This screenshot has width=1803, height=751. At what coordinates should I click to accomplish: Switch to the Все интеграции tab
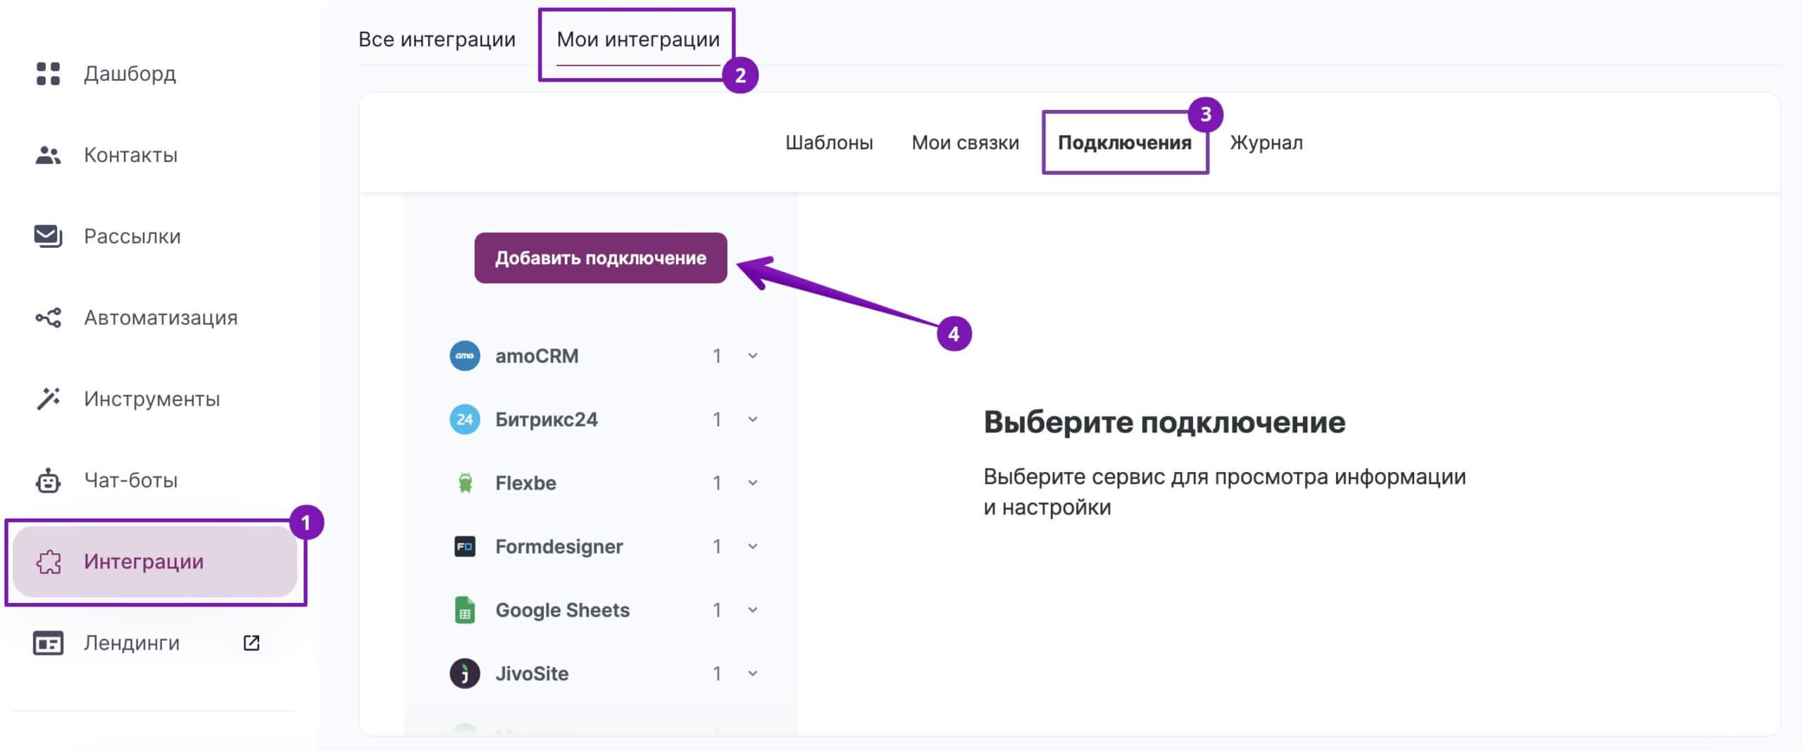(437, 39)
